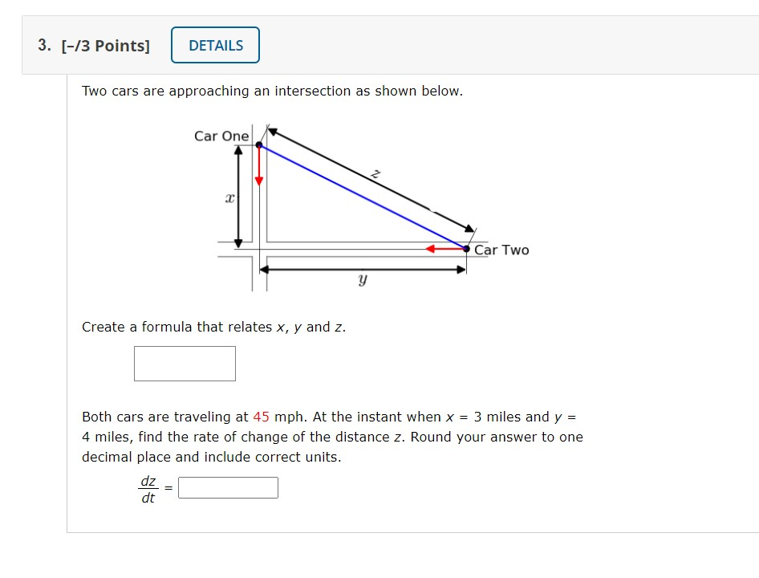
Task: Click the red downward arrow at Car One
Action: [259, 165]
